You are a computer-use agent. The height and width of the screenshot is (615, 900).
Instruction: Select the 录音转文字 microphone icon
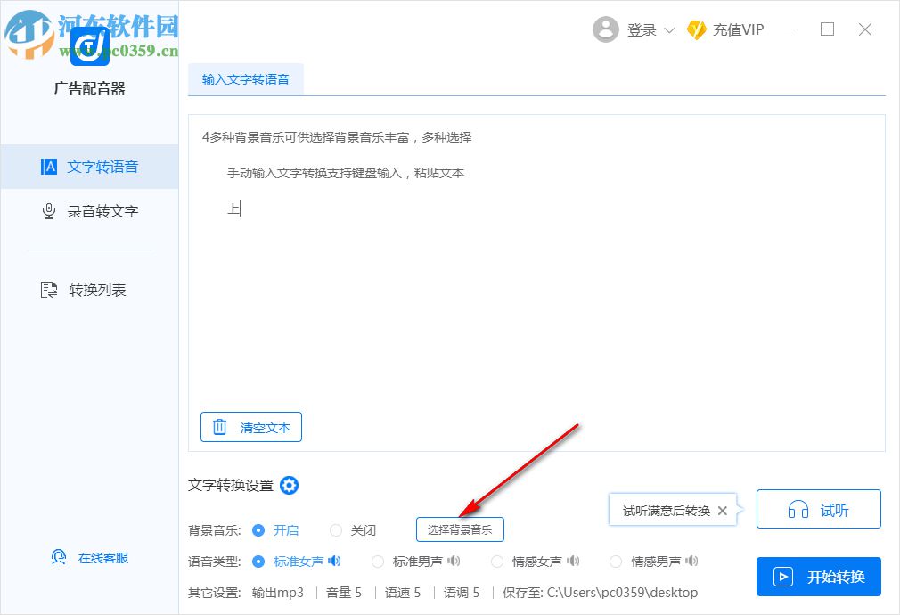click(x=49, y=211)
